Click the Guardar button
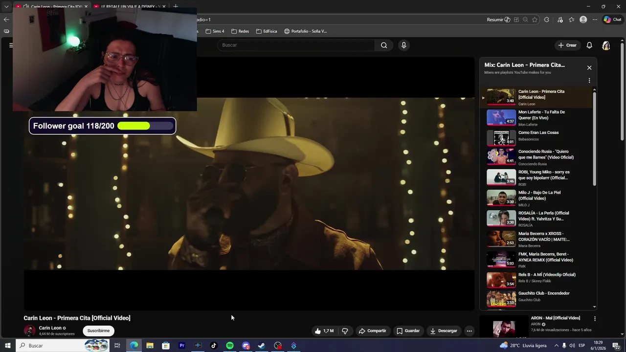The width and height of the screenshot is (626, 352). pyautogui.click(x=408, y=331)
